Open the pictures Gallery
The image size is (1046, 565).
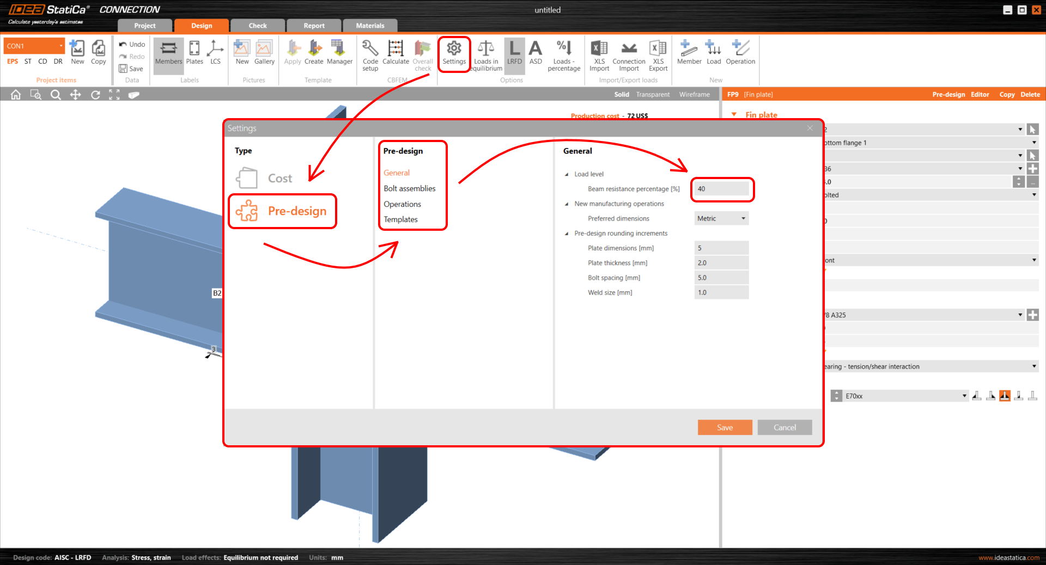click(x=264, y=53)
